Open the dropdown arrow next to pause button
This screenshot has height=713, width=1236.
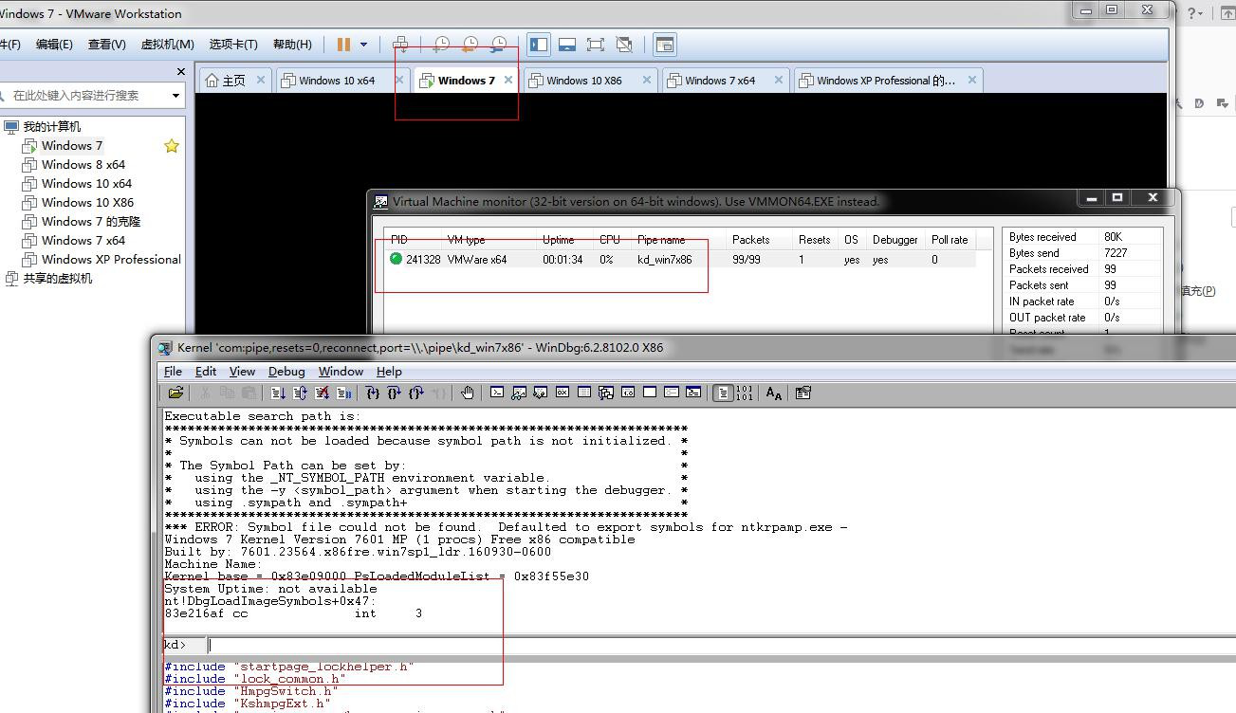tap(363, 45)
